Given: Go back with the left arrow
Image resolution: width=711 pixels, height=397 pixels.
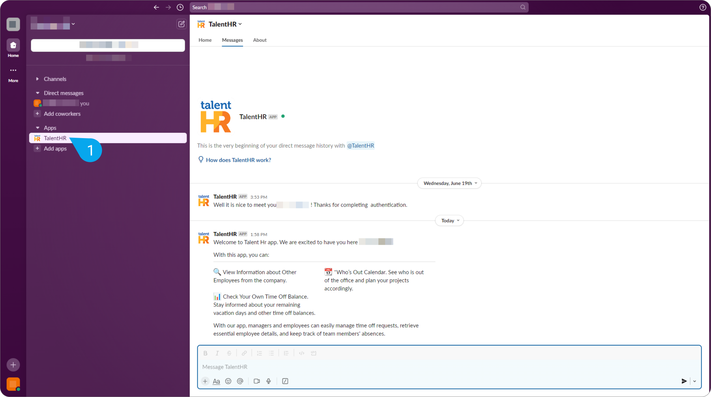Looking at the screenshot, I should pos(156,7).
